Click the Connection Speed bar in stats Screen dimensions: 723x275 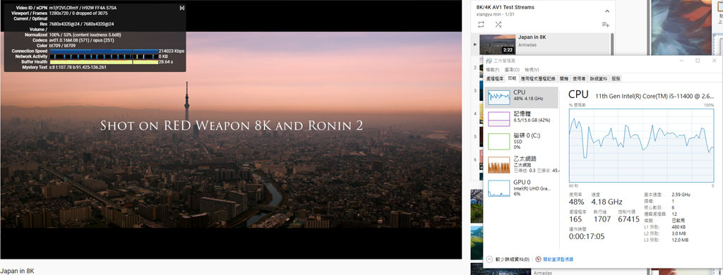103,51
